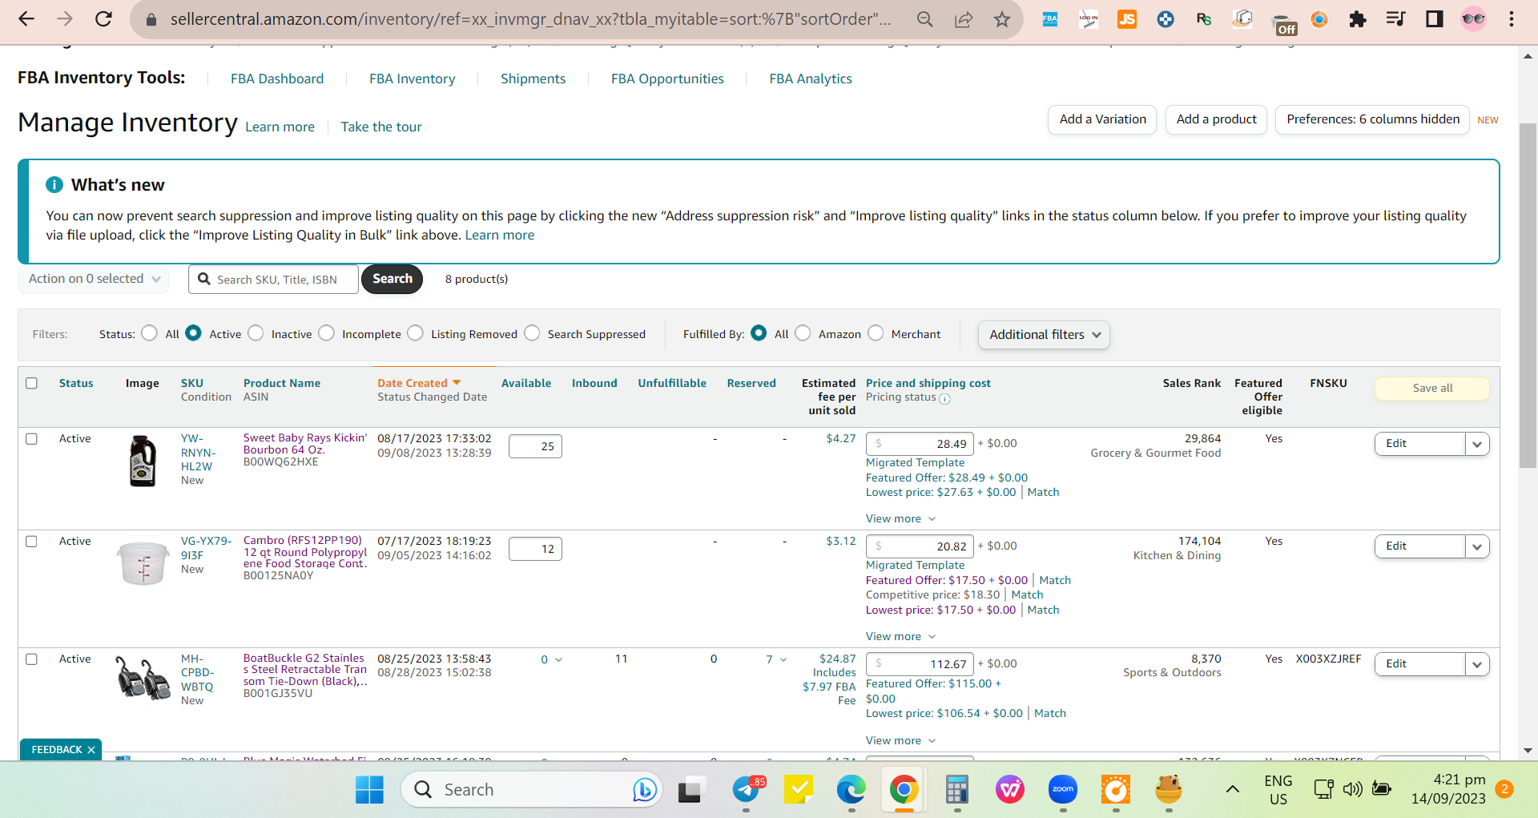Expand the BoatBuckle Reserved quantity chevron

pyautogui.click(x=783, y=660)
